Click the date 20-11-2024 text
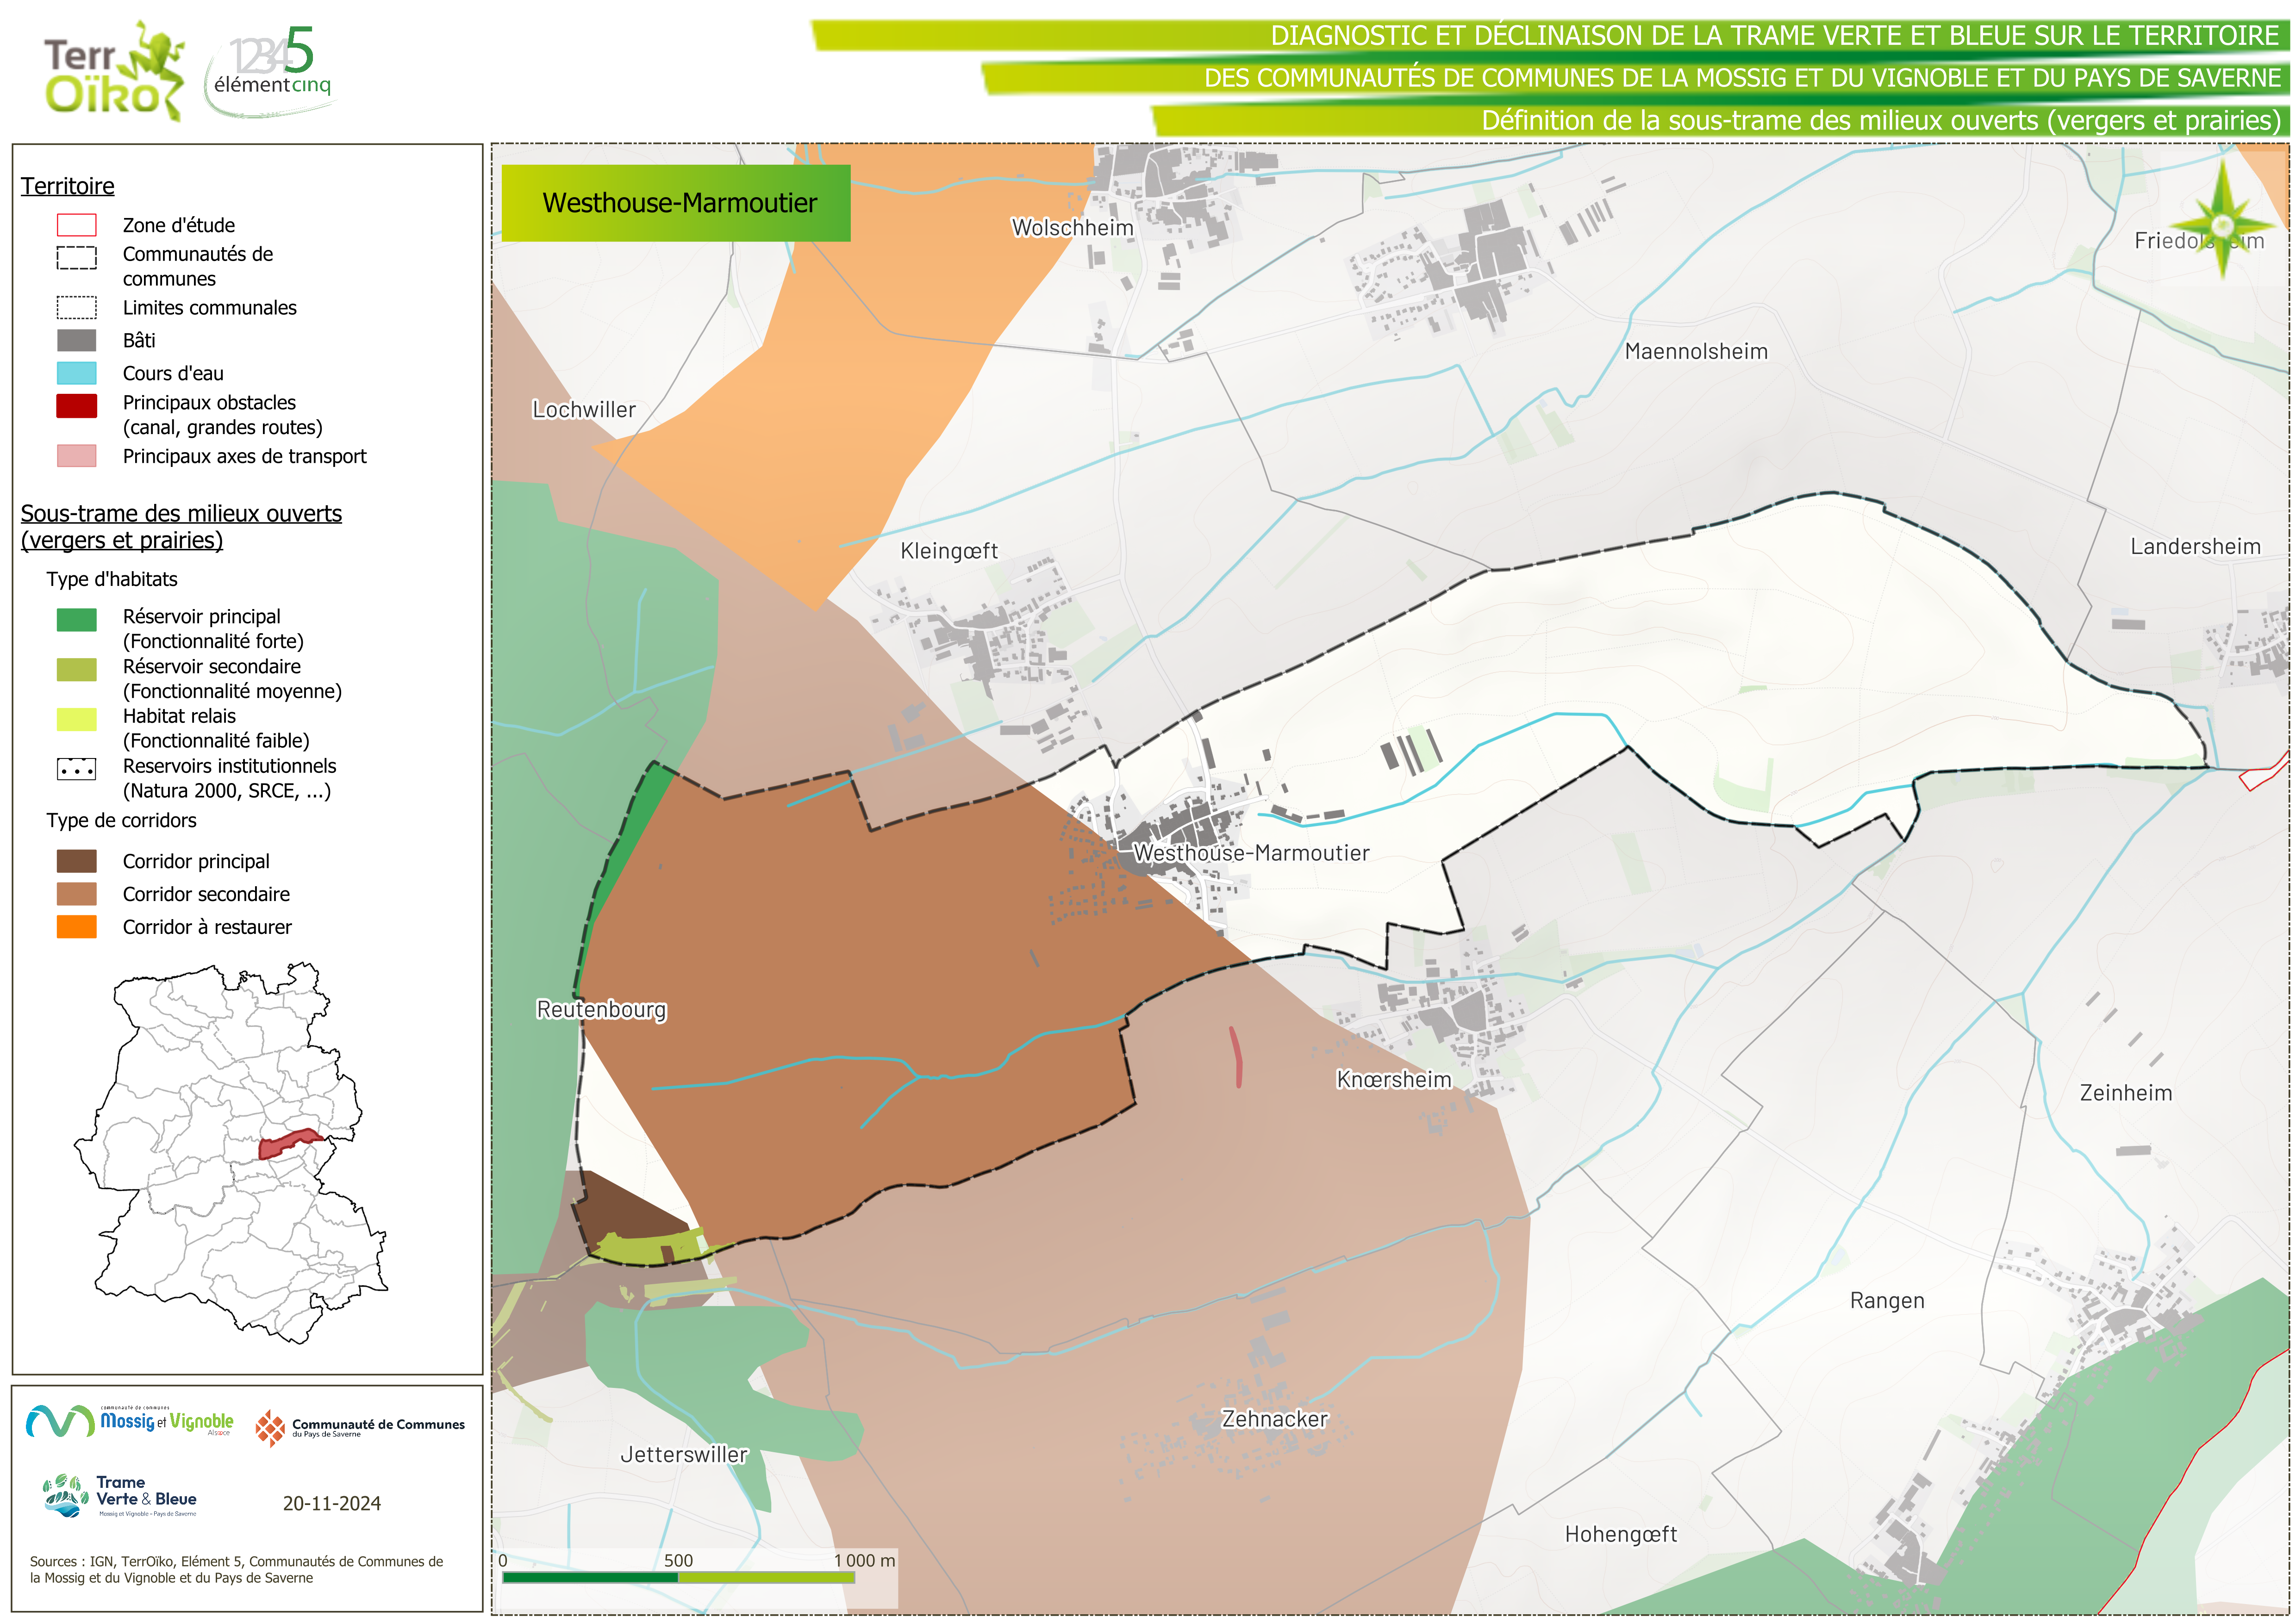Screen dimensions: 2296x1623 tap(331, 1503)
